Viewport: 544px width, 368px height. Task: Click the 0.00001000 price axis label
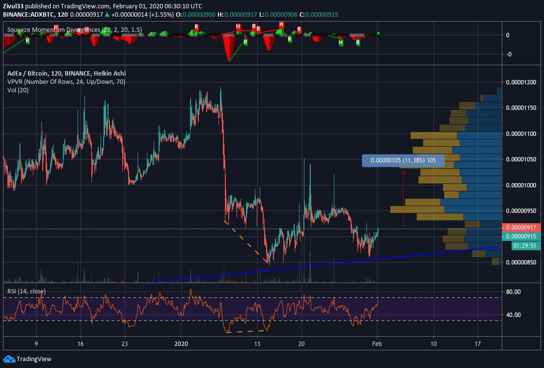[x=521, y=185]
